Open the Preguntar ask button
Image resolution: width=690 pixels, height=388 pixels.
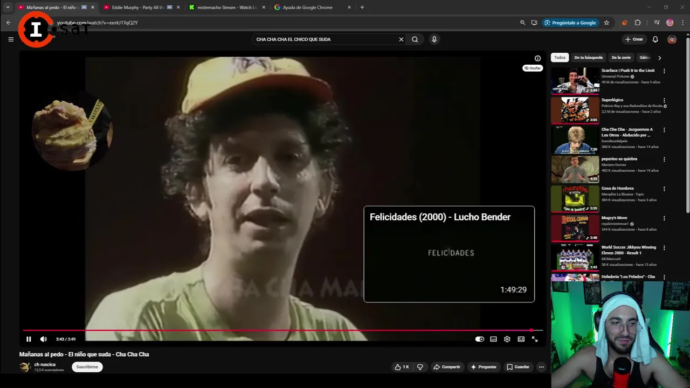point(484,367)
